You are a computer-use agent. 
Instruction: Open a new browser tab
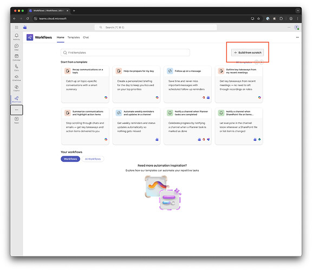74,11
